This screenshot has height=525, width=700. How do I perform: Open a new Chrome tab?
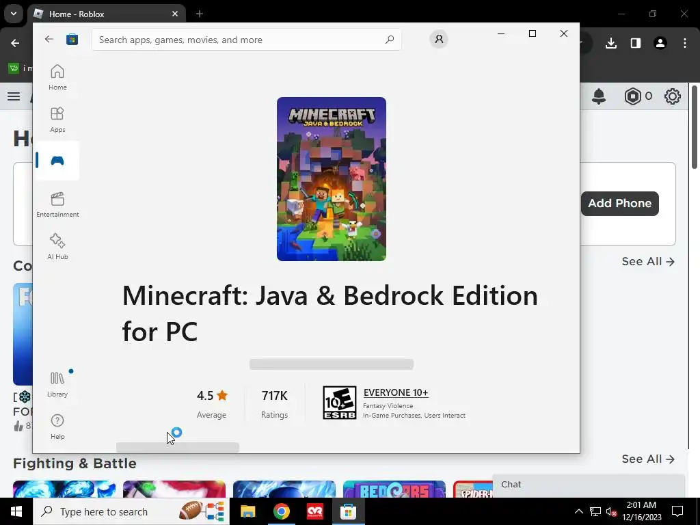point(200,14)
